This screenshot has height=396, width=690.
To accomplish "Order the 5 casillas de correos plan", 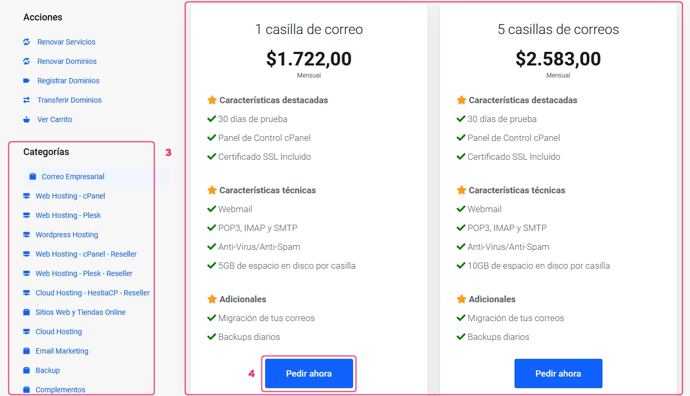I will click(558, 373).
